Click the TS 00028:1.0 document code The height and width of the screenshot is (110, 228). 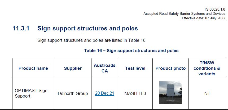[x=214, y=9]
